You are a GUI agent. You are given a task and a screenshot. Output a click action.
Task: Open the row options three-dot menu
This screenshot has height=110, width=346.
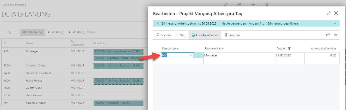click(x=199, y=55)
